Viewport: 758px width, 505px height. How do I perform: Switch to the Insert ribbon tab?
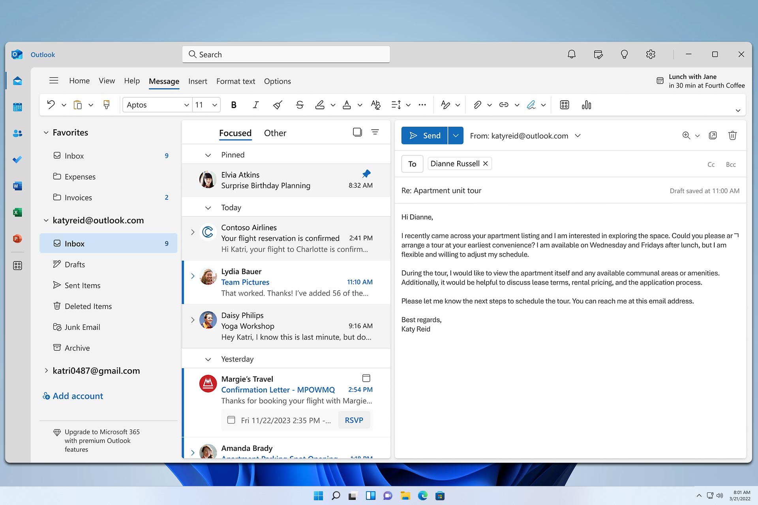tap(197, 81)
